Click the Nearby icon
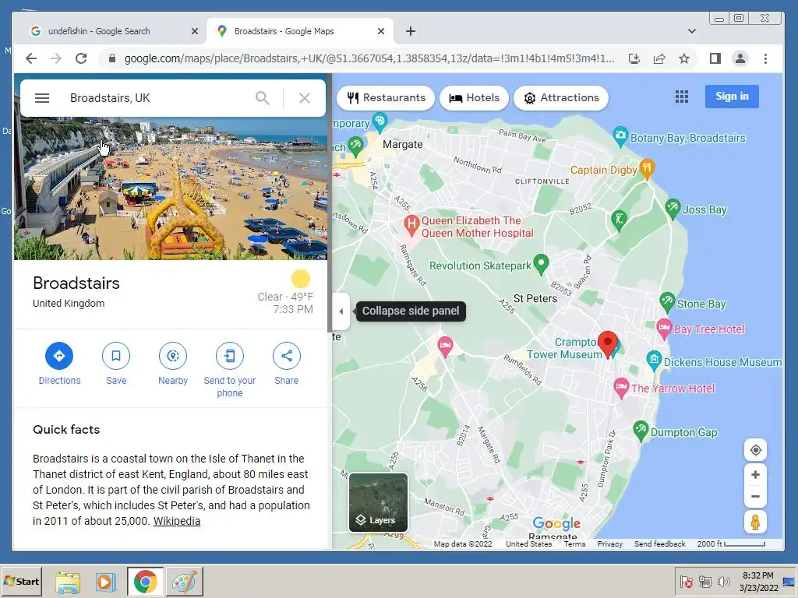 click(x=173, y=356)
